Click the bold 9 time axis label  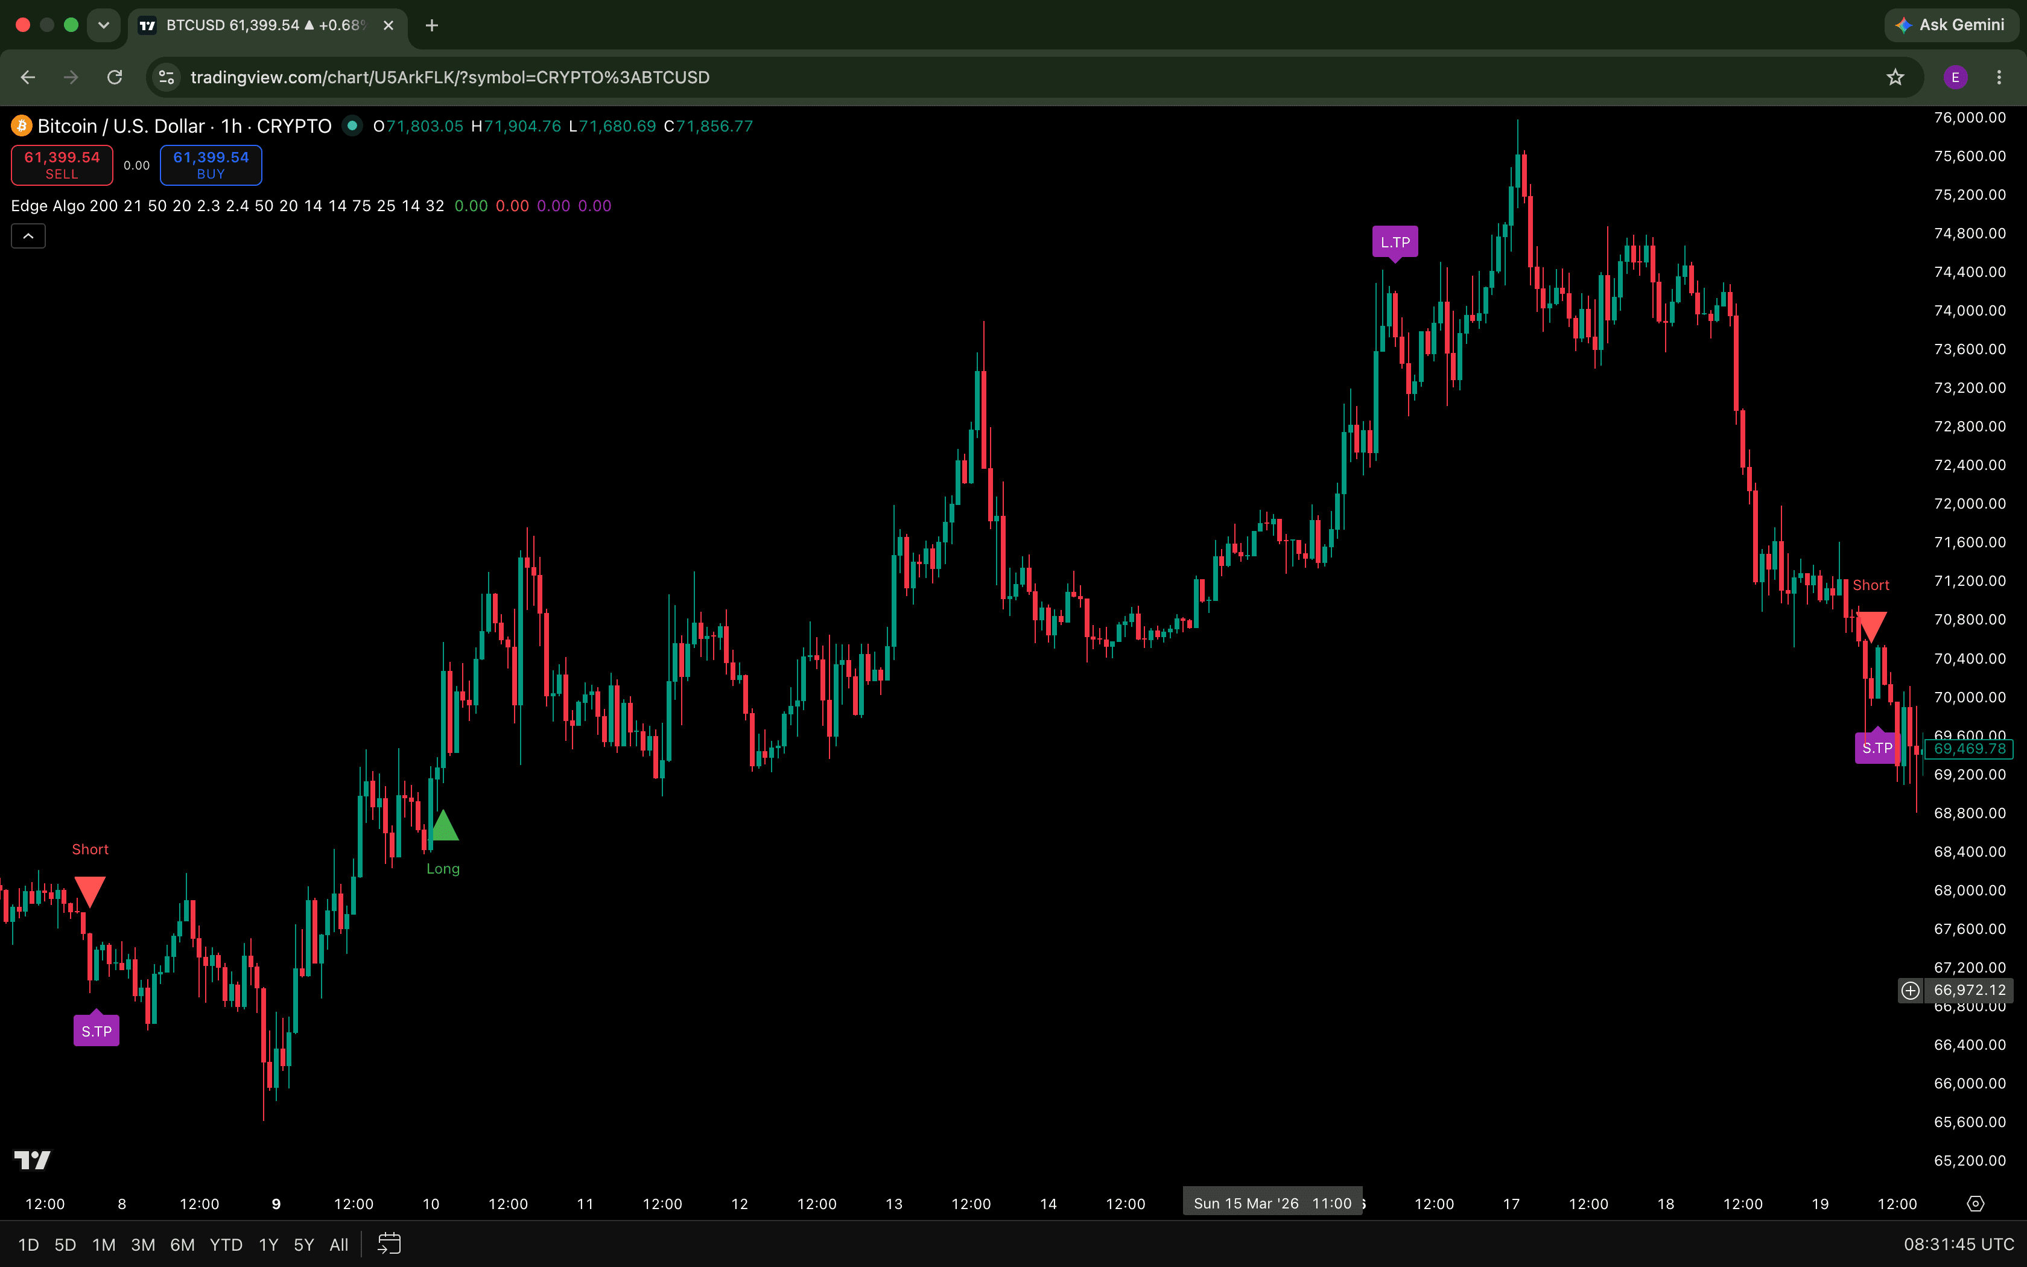(276, 1204)
